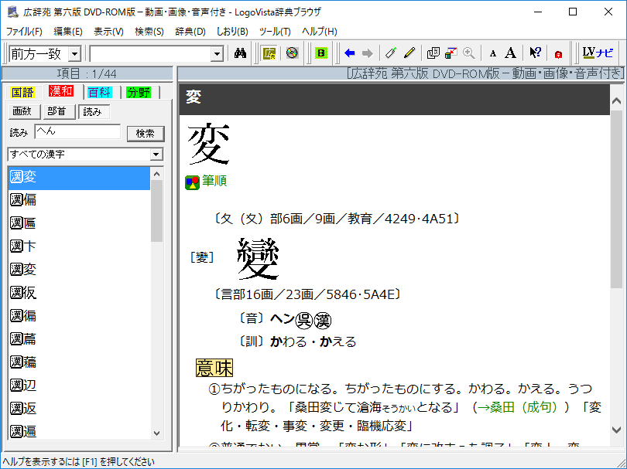Click the 読み reading input field
Viewport: 627px width, 469px height.
point(77,131)
